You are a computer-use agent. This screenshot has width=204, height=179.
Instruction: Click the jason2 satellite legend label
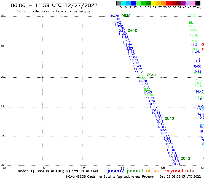(x=116, y=171)
